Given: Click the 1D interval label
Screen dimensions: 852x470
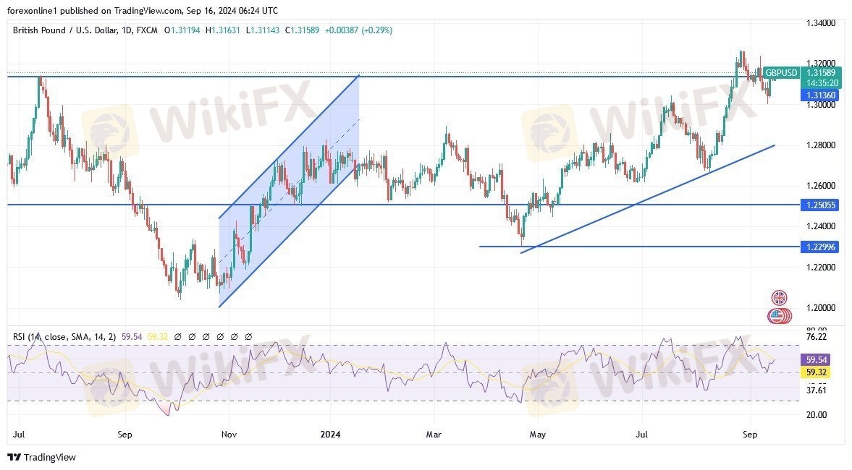Looking at the screenshot, I should (127, 30).
